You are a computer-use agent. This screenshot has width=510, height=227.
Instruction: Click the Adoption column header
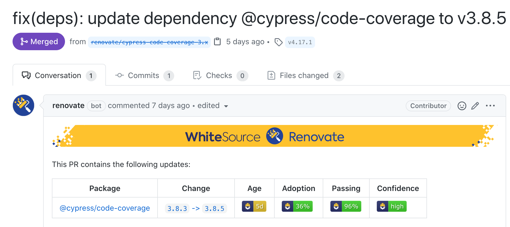click(299, 188)
